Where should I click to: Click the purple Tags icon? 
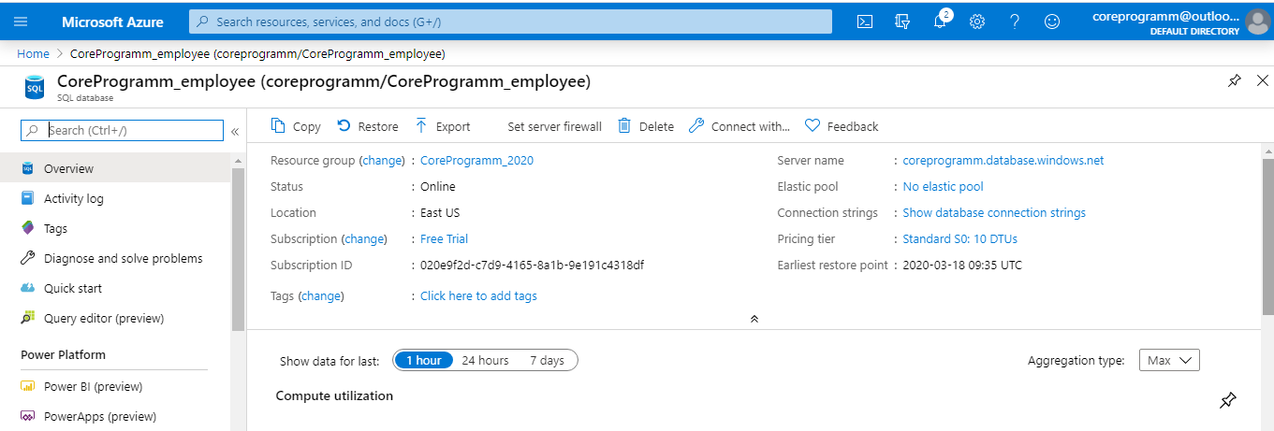(27, 228)
